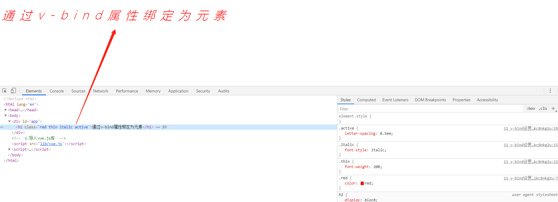The width and height of the screenshot is (558, 202).
Task: Select the Elements tab
Action: click(x=34, y=91)
